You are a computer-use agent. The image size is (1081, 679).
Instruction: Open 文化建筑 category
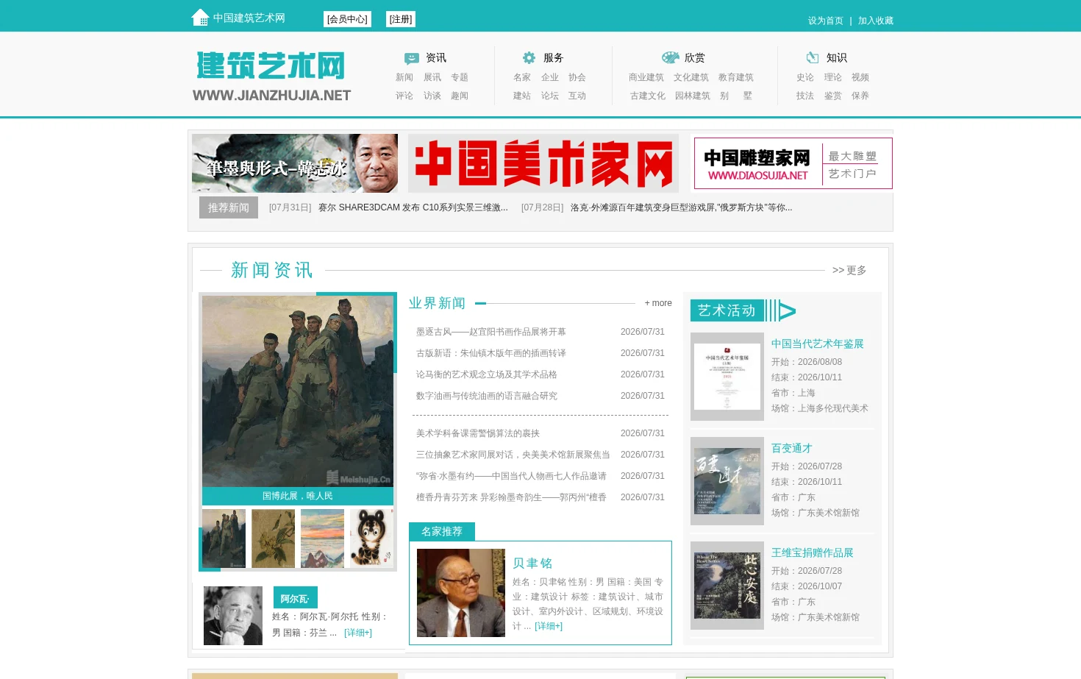point(691,77)
